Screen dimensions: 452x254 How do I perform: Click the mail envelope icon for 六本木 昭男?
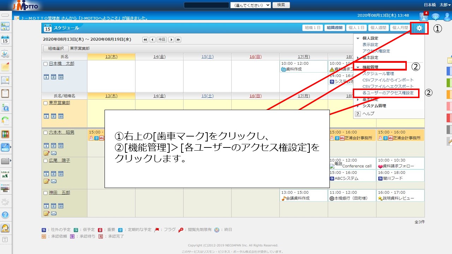coord(54,153)
